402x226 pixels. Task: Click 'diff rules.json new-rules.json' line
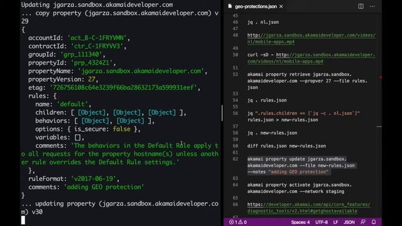click(286, 146)
